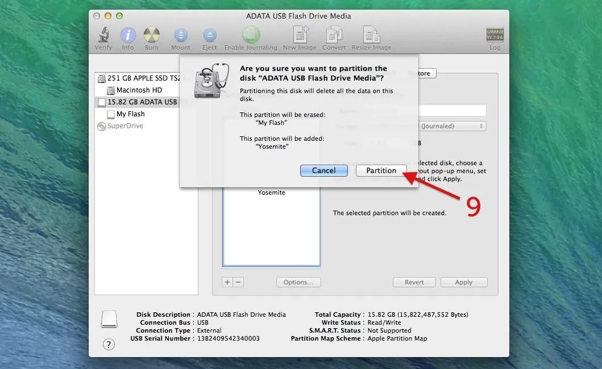Minimize the Disk Utility window

pos(108,16)
